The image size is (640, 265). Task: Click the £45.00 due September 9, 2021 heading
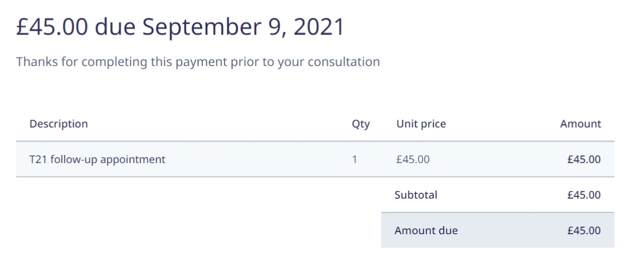click(x=180, y=28)
